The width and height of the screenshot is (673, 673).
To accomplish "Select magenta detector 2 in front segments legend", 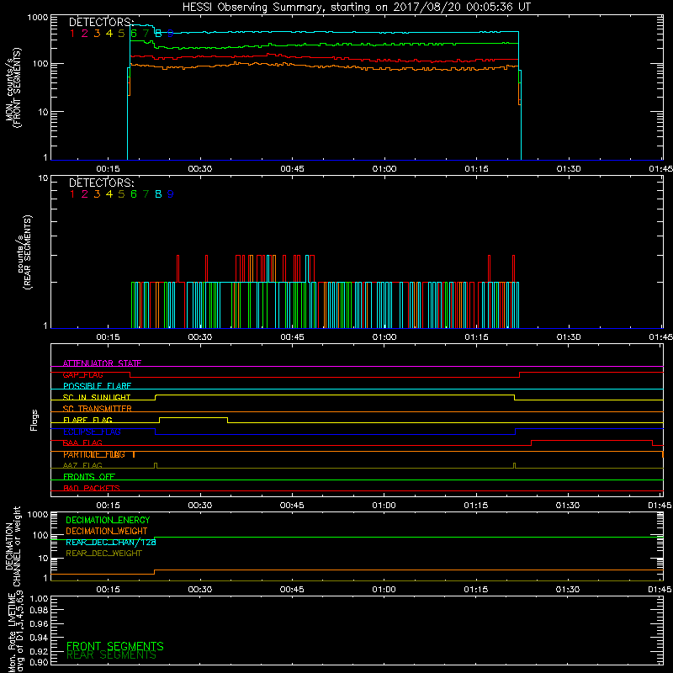I will point(85,33).
